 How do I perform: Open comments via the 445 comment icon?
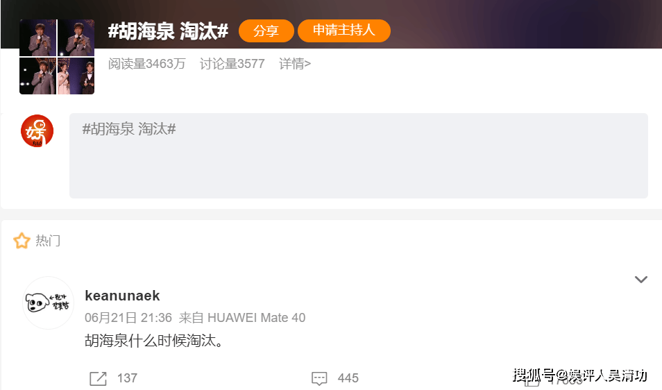coord(319,378)
